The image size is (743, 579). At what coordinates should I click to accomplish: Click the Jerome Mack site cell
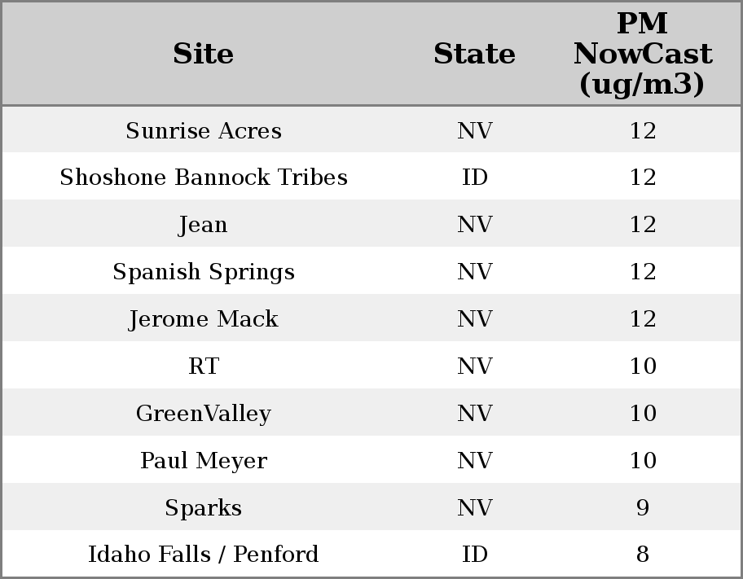click(204, 319)
